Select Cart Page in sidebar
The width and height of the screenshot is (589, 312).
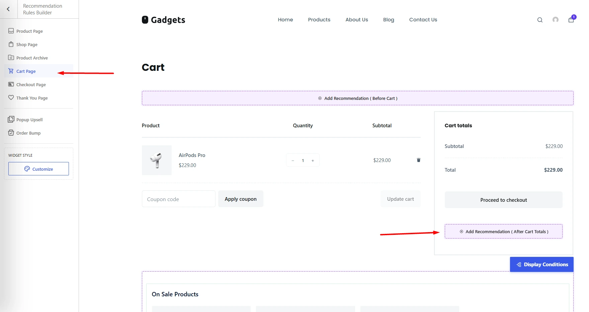(38, 71)
